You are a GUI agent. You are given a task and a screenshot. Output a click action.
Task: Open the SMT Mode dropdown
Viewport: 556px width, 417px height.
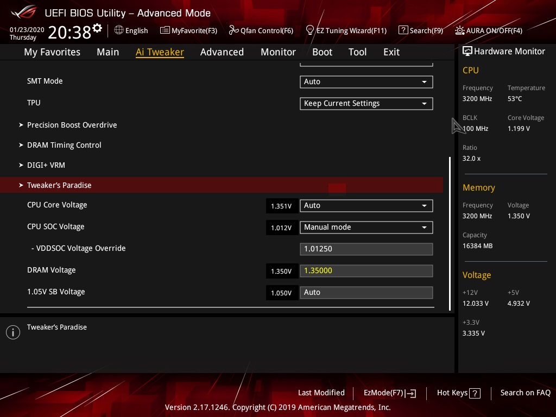click(367, 82)
